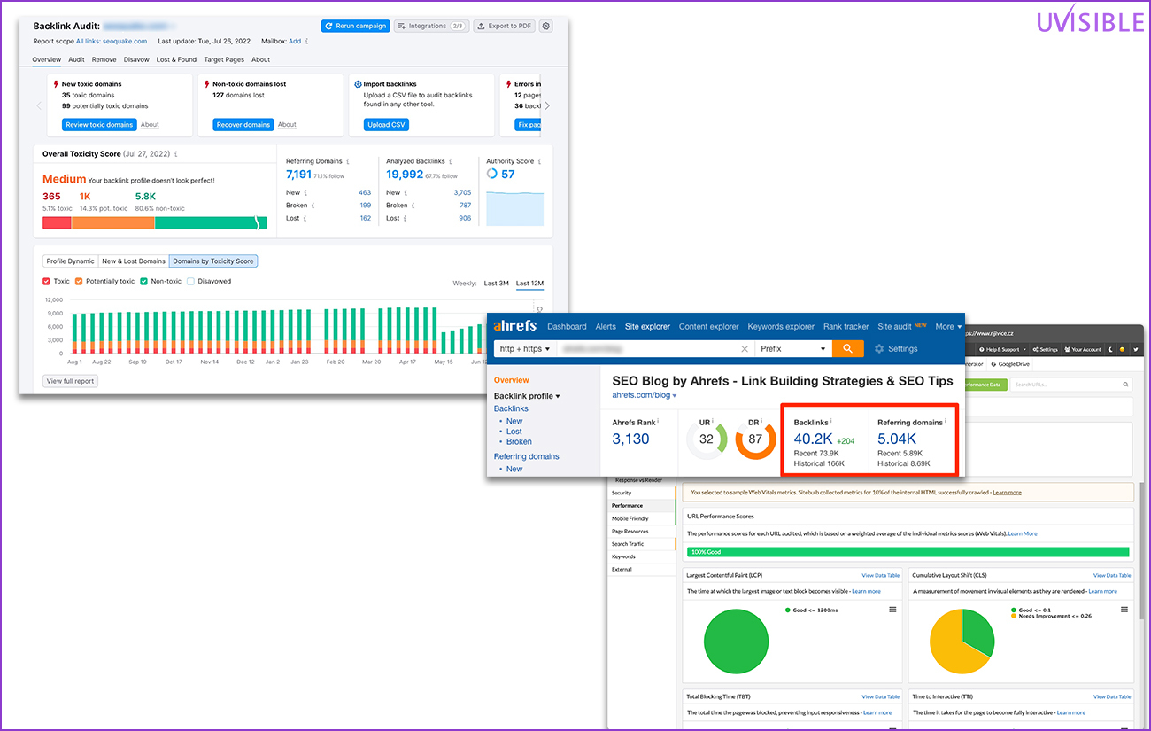The image size is (1151, 731).
Task: Click the next arrow in the cards carousel
Action: click(x=547, y=105)
